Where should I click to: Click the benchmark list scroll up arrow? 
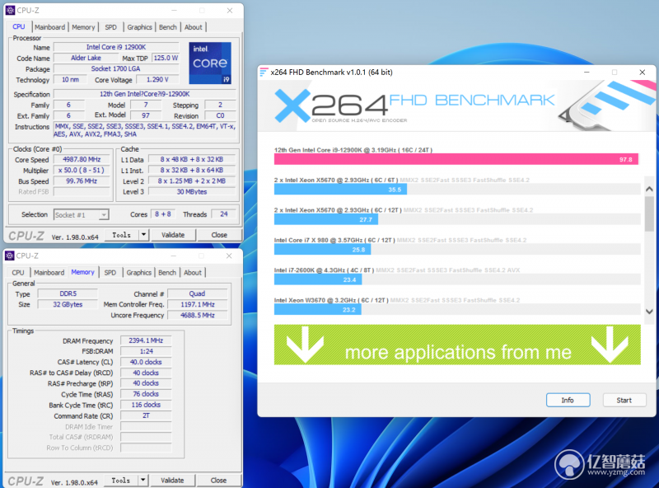click(649, 189)
